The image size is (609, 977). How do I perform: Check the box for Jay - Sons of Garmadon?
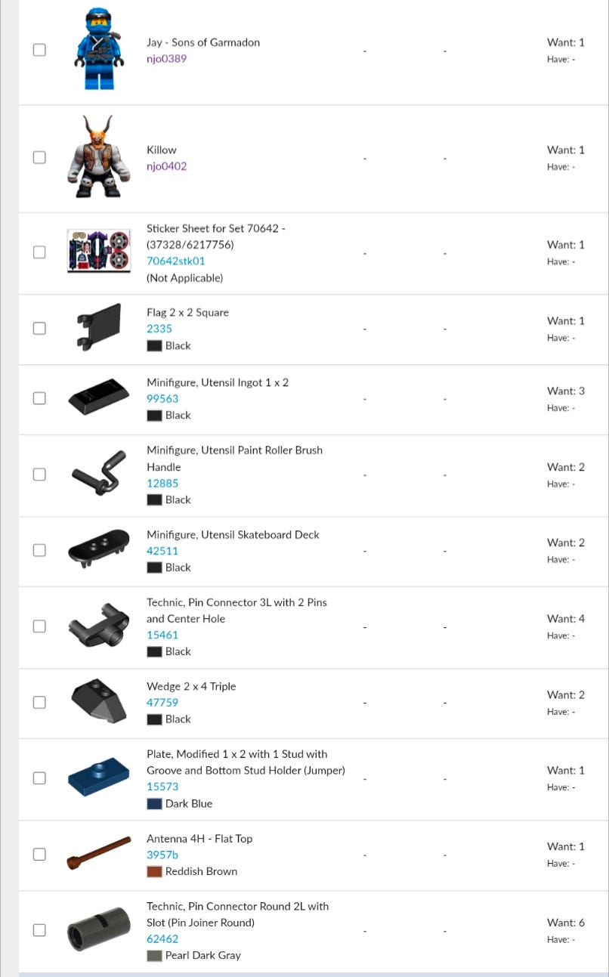pos(39,50)
